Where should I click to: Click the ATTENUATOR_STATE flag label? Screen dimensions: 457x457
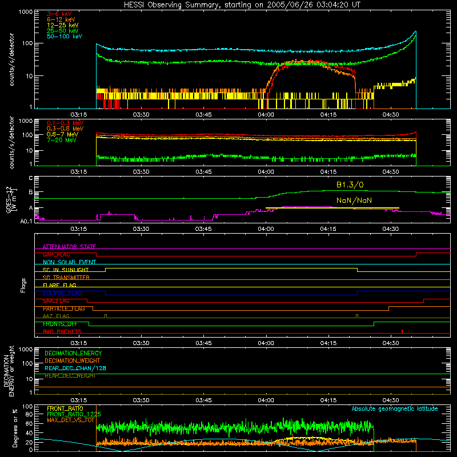click(x=69, y=247)
